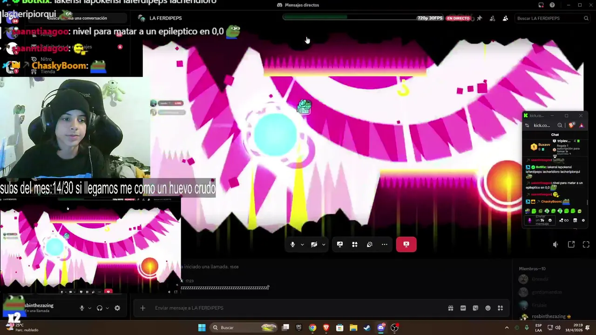Open Brave browser on the taskbar

pos(326,328)
